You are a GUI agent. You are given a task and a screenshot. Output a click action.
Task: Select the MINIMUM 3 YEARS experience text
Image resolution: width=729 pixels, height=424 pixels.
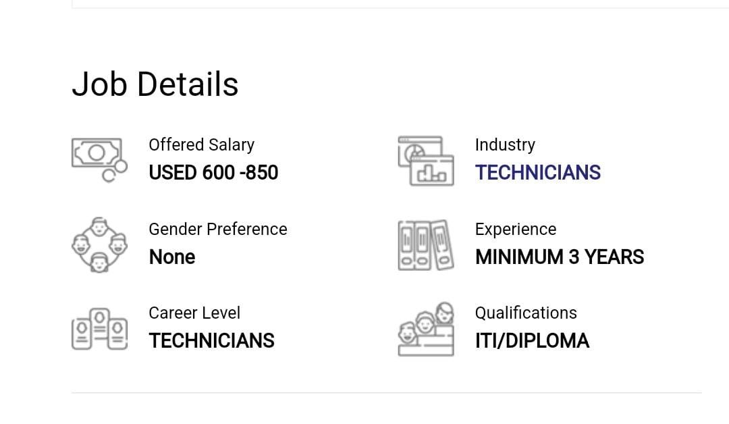(560, 257)
